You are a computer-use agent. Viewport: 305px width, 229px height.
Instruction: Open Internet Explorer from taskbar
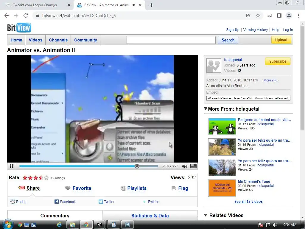click(x=59, y=225)
